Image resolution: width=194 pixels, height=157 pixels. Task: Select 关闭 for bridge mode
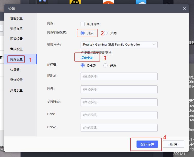point(106,33)
